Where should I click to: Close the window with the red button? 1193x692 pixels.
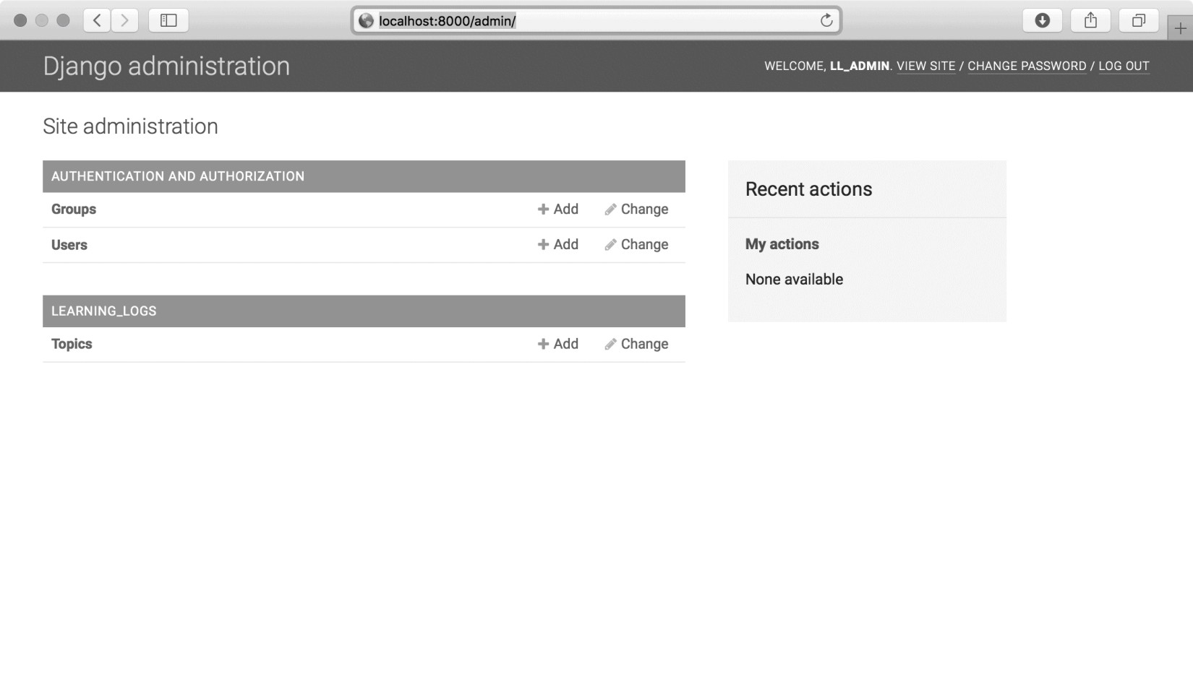[x=20, y=20]
